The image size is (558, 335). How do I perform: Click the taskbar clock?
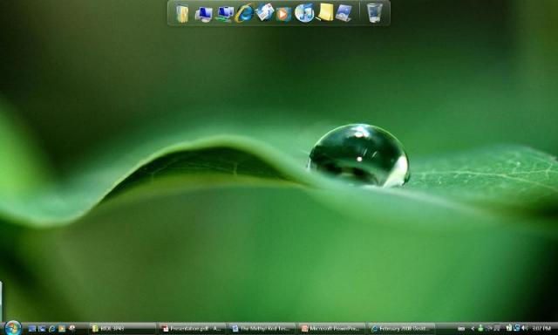pos(541,329)
